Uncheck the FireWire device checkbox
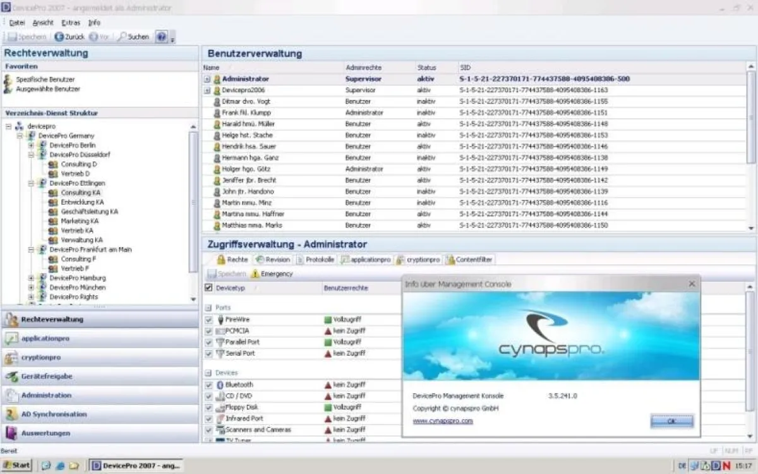Image resolution: width=758 pixels, height=474 pixels. 208,320
